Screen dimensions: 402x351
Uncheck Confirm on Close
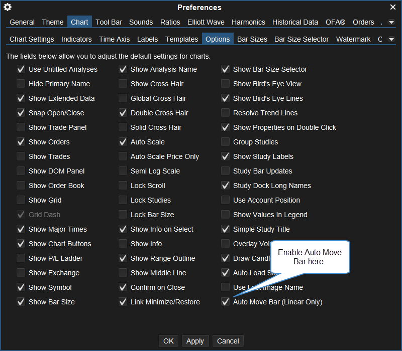tap(123, 287)
